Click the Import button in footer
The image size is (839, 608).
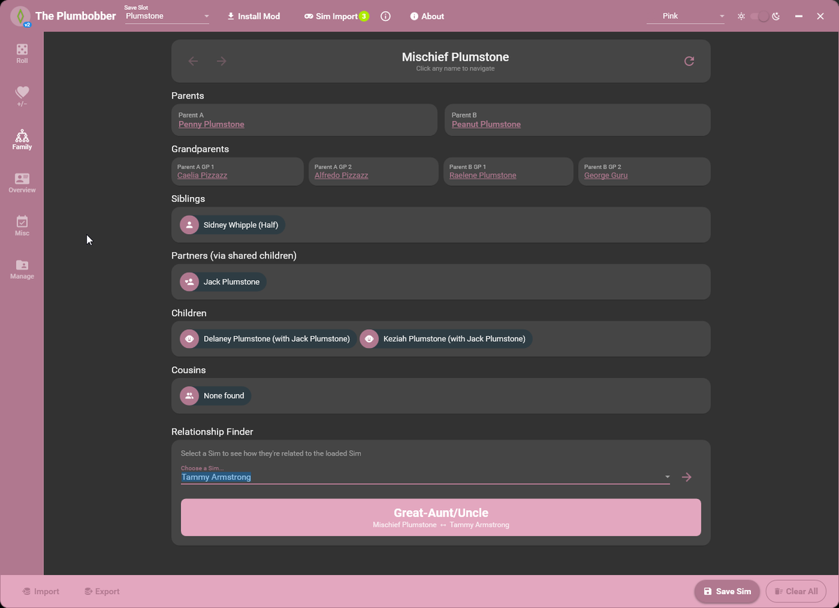coord(41,591)
